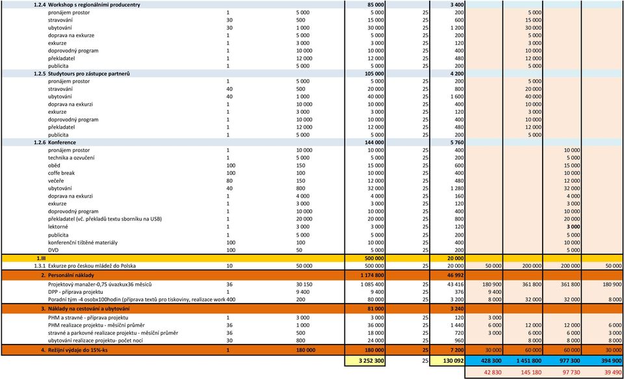
Task: Select '3. Náklady na cestování a ubytování' header
Action: pyautogui.click(x=84, y=309)
